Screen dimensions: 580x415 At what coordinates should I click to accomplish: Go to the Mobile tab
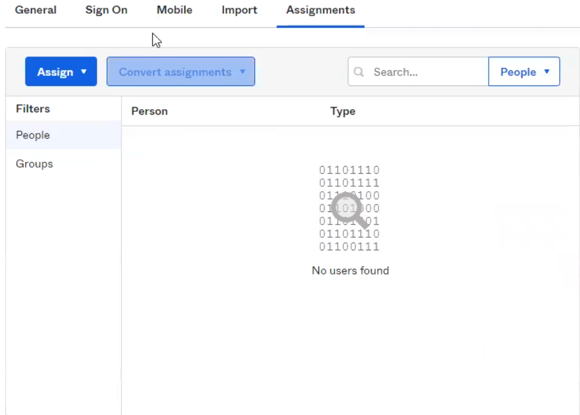coord(175,10)
